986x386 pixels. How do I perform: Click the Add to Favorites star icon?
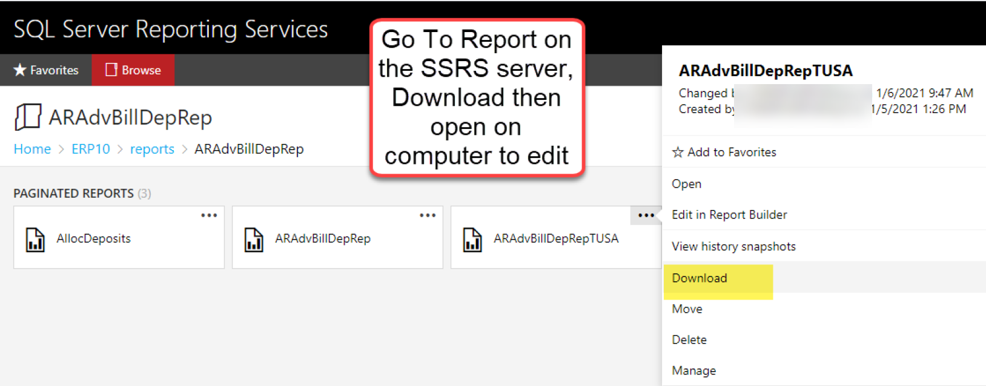pos(678,152)
